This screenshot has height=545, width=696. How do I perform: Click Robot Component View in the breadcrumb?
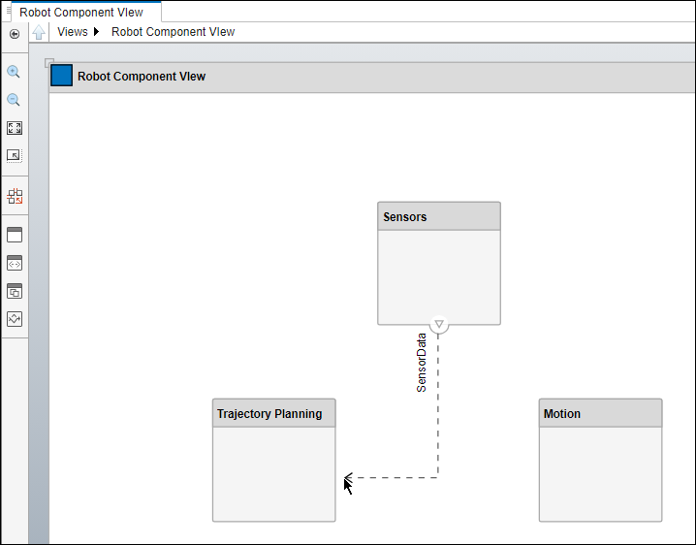click(x=173, y=32)
